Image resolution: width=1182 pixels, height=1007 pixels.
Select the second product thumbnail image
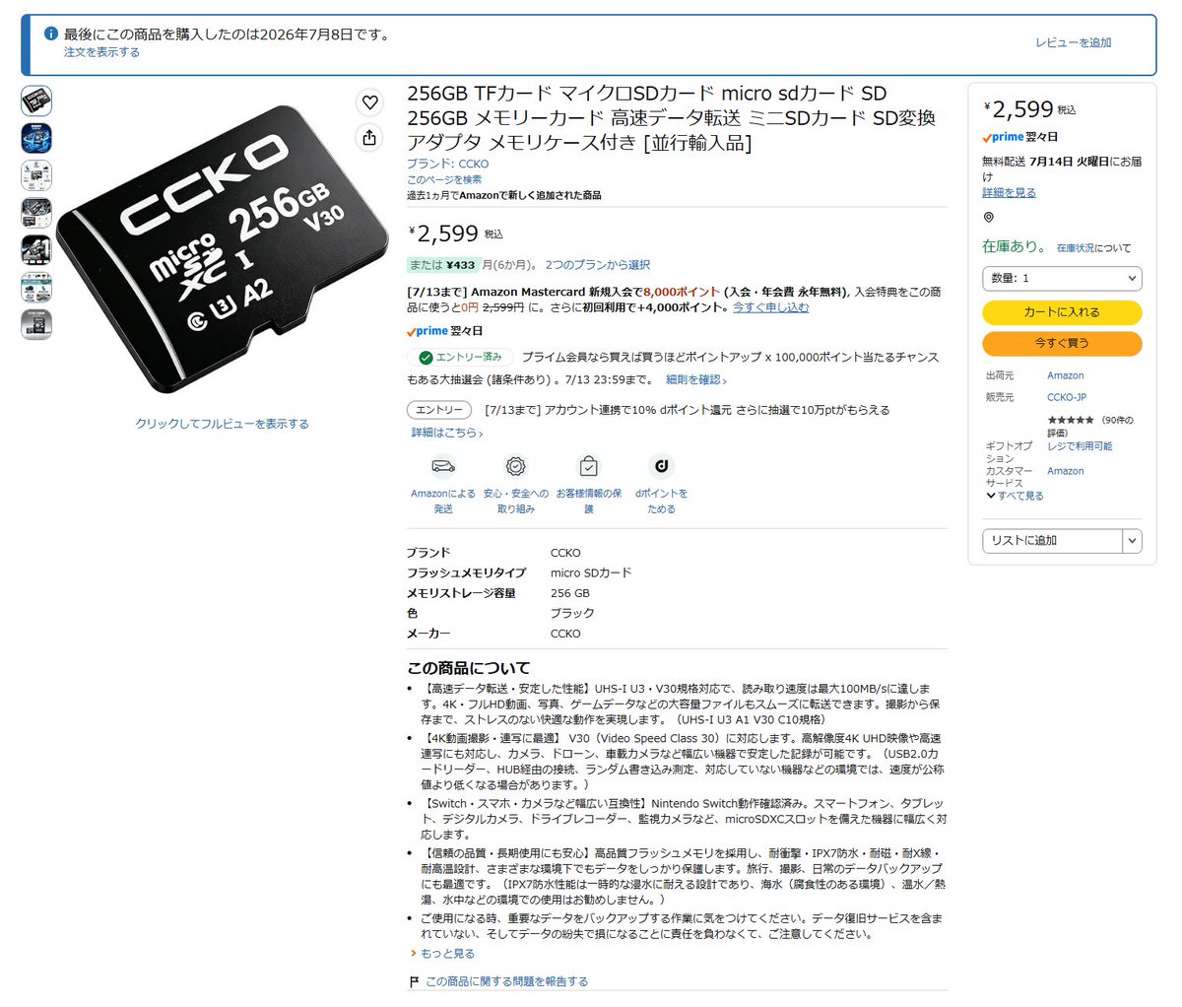click(36, 138)
